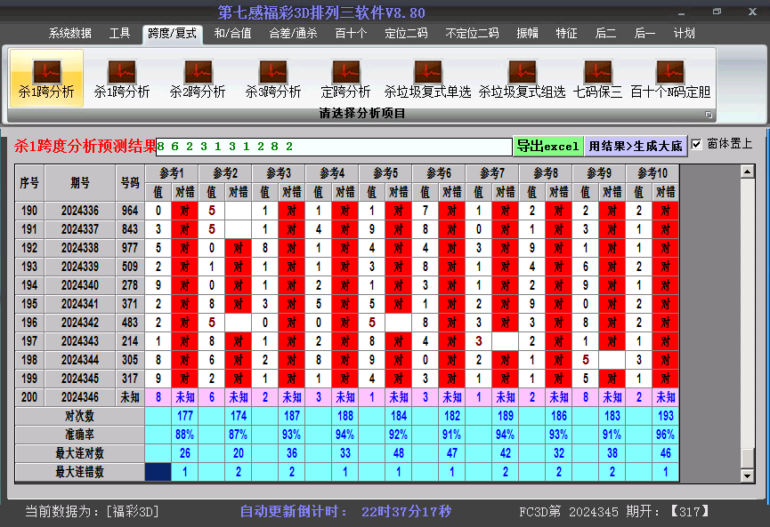Click the 序号 column header
Screen dimensions: 770x527
(29, 183)
